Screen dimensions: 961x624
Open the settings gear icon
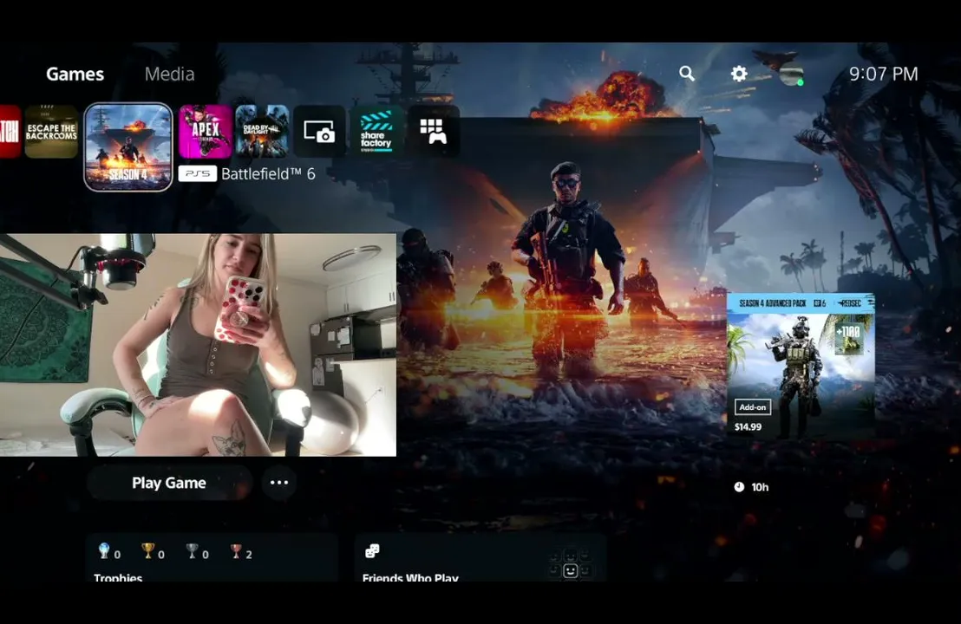(739, 74)
